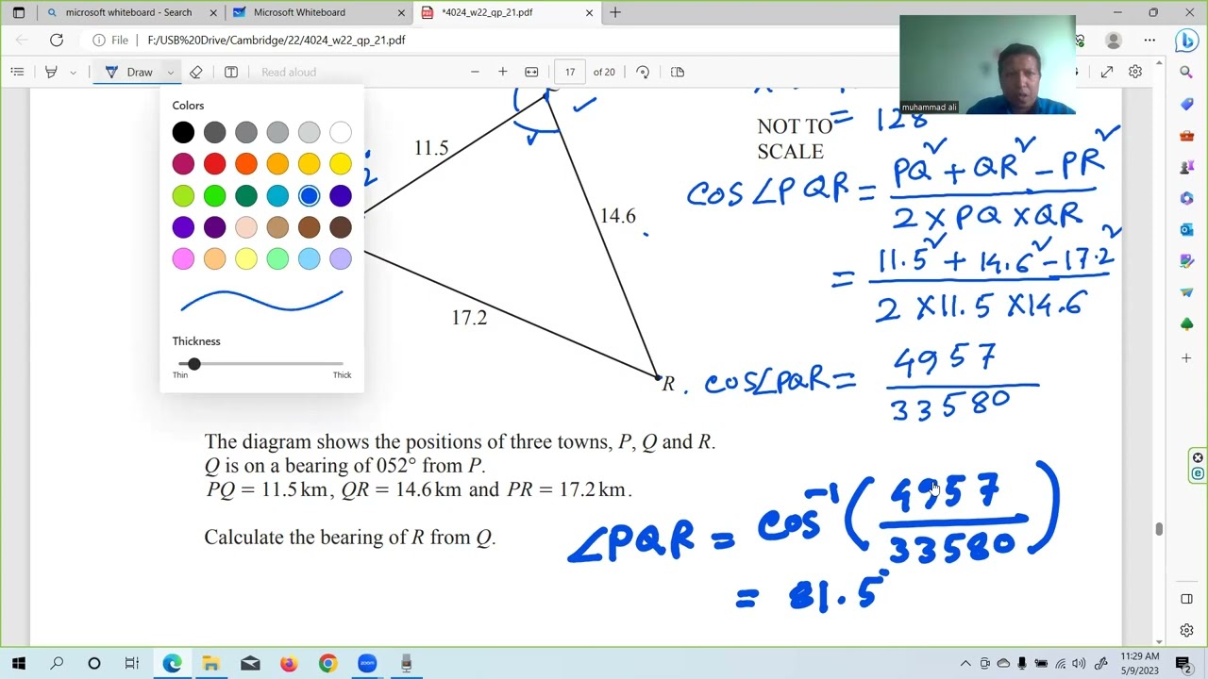This screenshot has height=679, width=1208.
Task: Click the Thickness slider handle
Action: pos(193,363)
